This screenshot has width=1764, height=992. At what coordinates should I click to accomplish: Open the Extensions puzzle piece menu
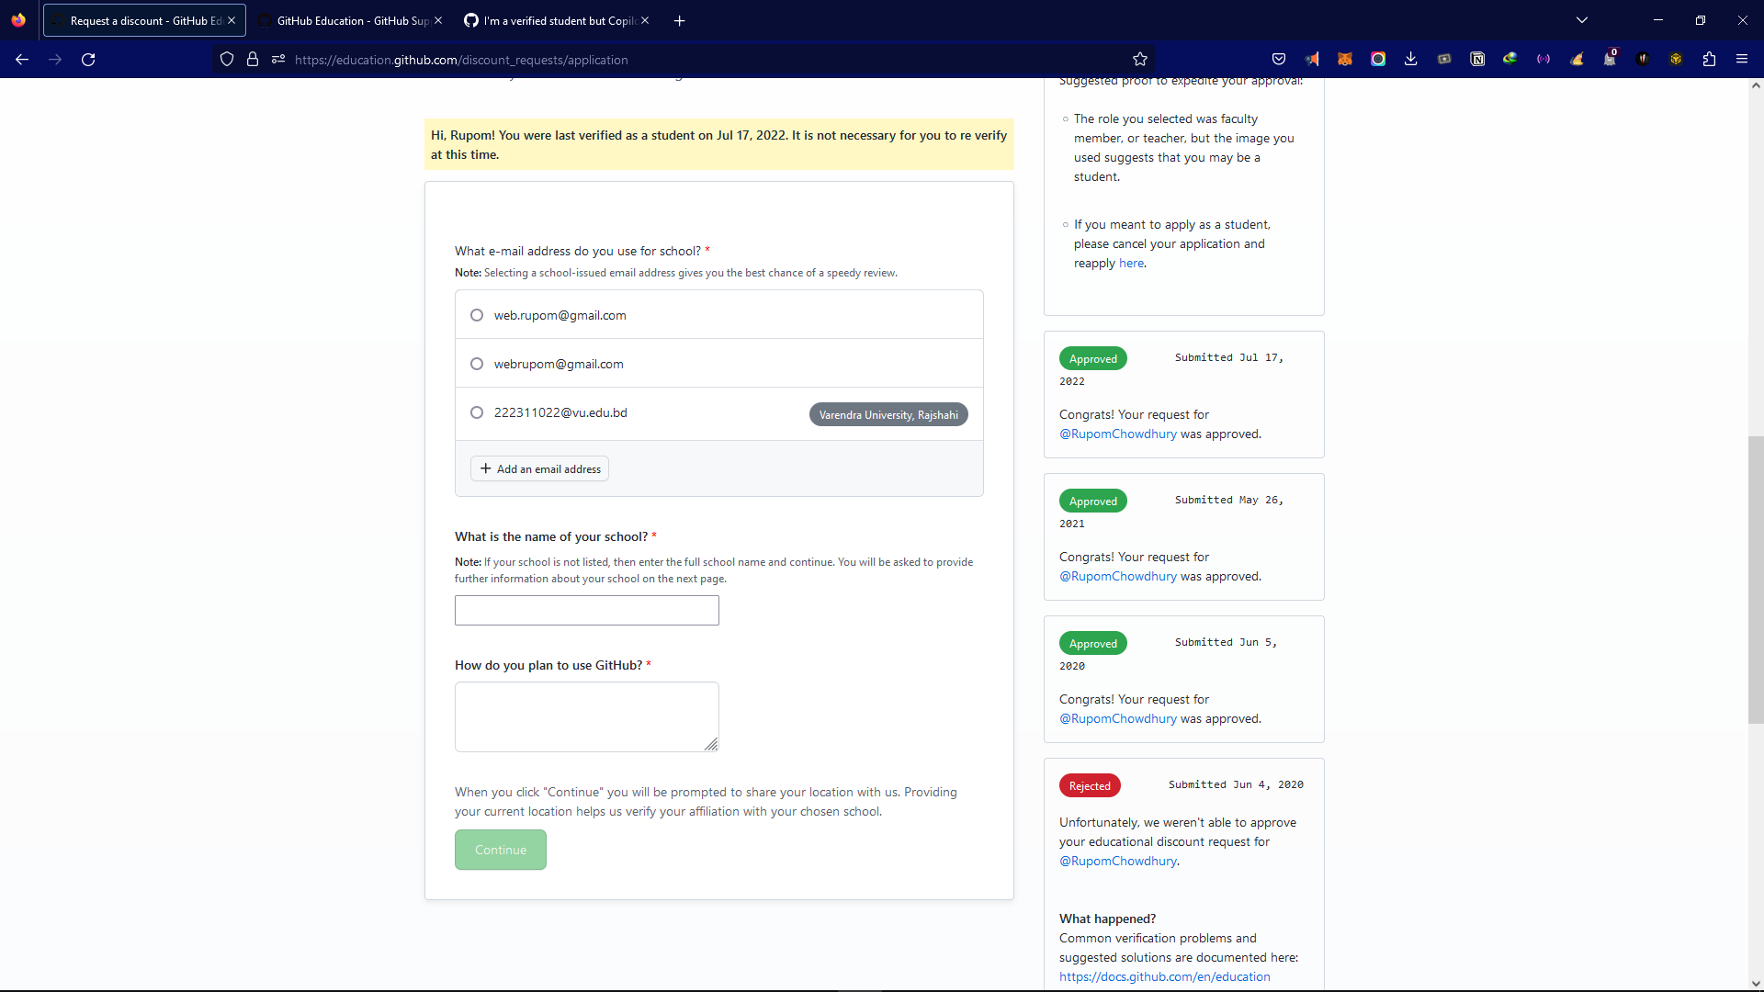[x=1709, y=60]
